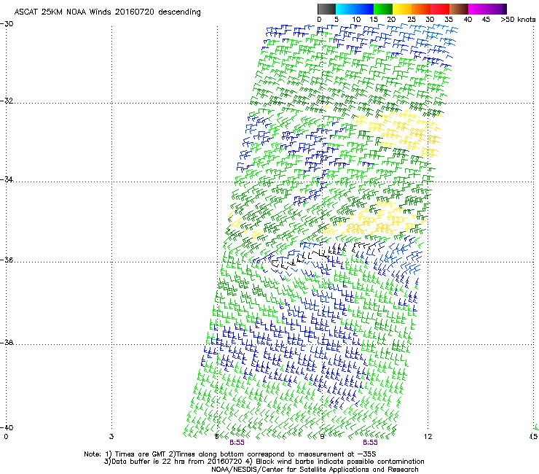Select the "-34" latitude axis label
This screenshot has height=474, width=539.
7,179
